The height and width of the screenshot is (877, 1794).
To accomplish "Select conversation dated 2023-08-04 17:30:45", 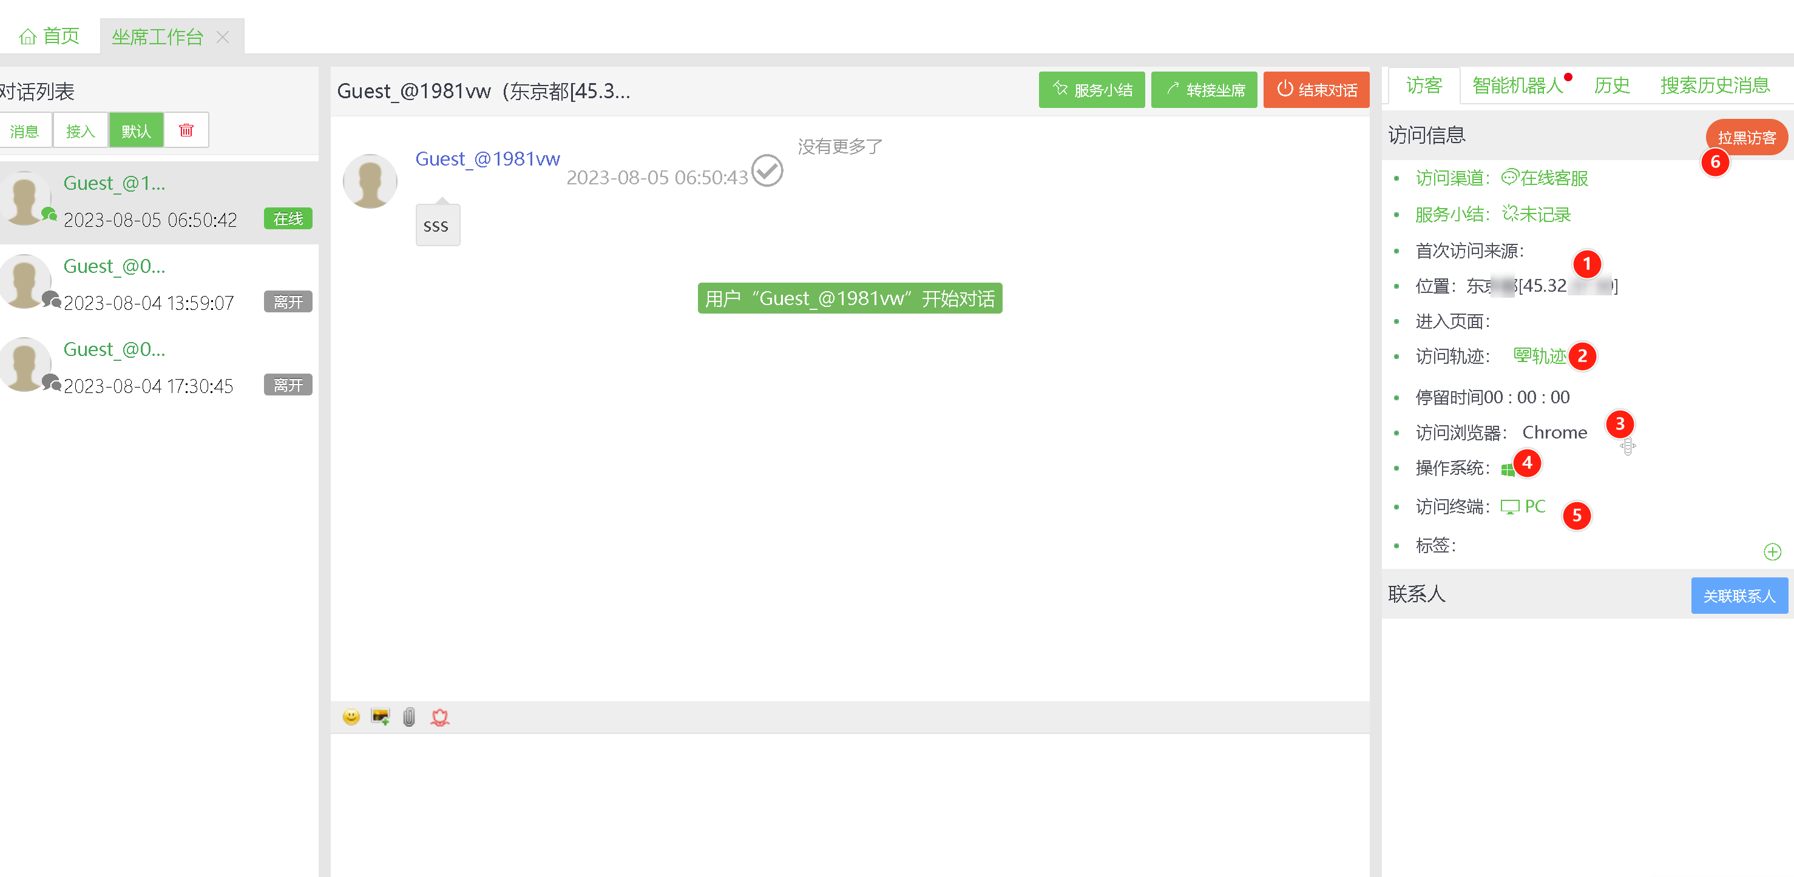I will [x=159, y=368].
